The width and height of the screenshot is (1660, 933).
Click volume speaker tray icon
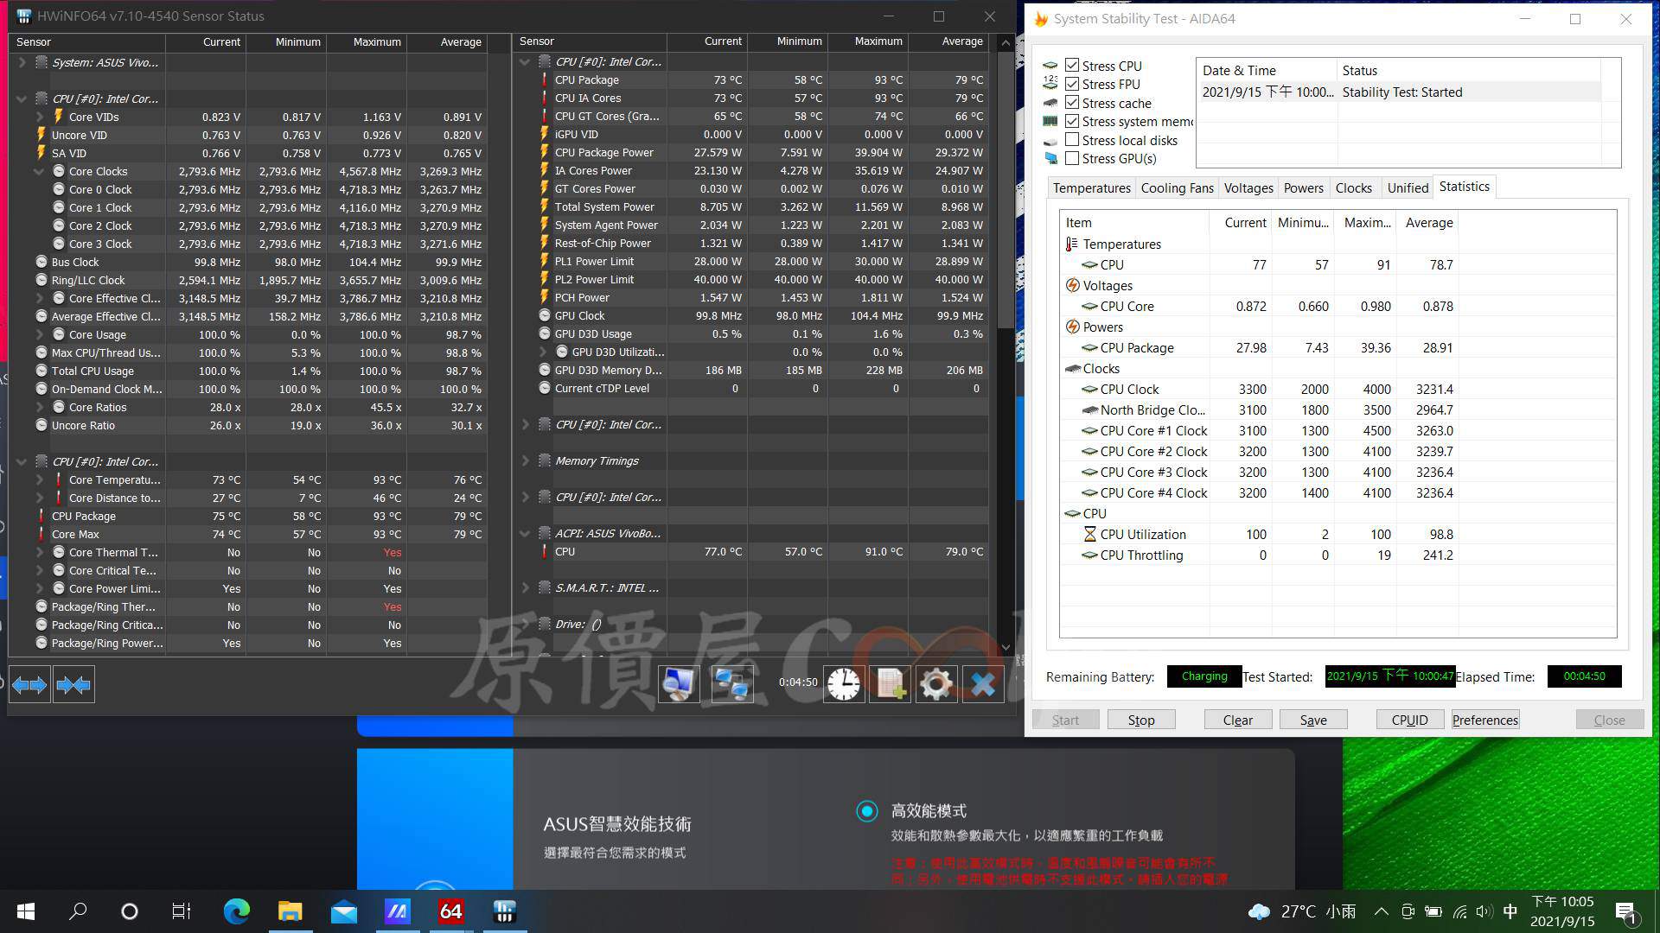(x=1484, y=911)
